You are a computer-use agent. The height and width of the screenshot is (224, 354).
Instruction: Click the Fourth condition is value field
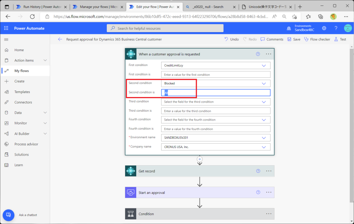216,129
